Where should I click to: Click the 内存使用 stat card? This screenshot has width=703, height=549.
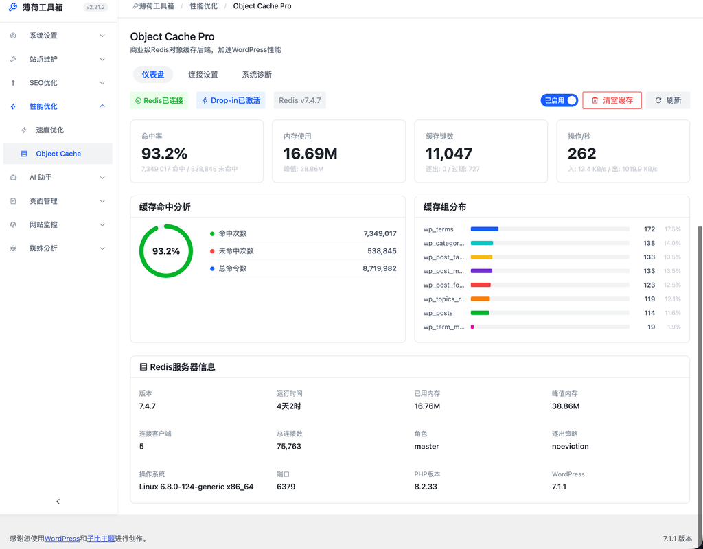(x=339, y=151)
